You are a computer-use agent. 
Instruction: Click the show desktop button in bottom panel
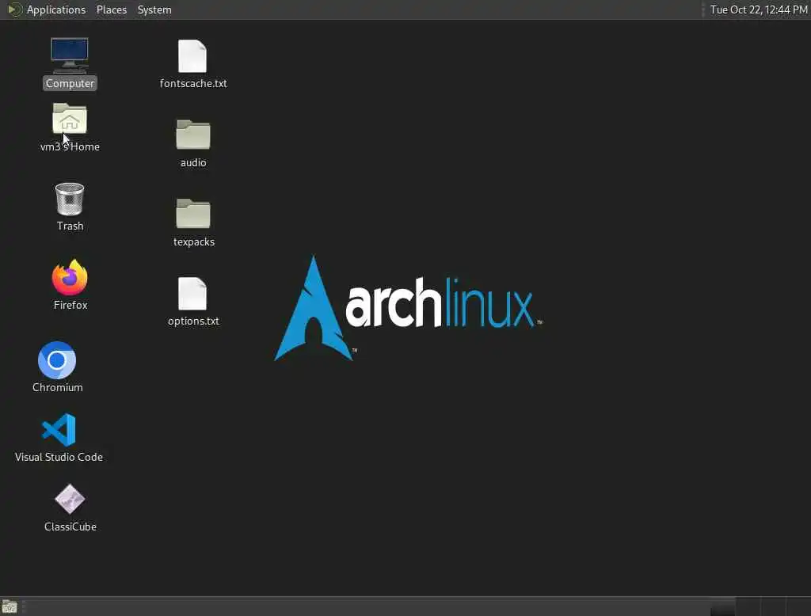(10, 606)
